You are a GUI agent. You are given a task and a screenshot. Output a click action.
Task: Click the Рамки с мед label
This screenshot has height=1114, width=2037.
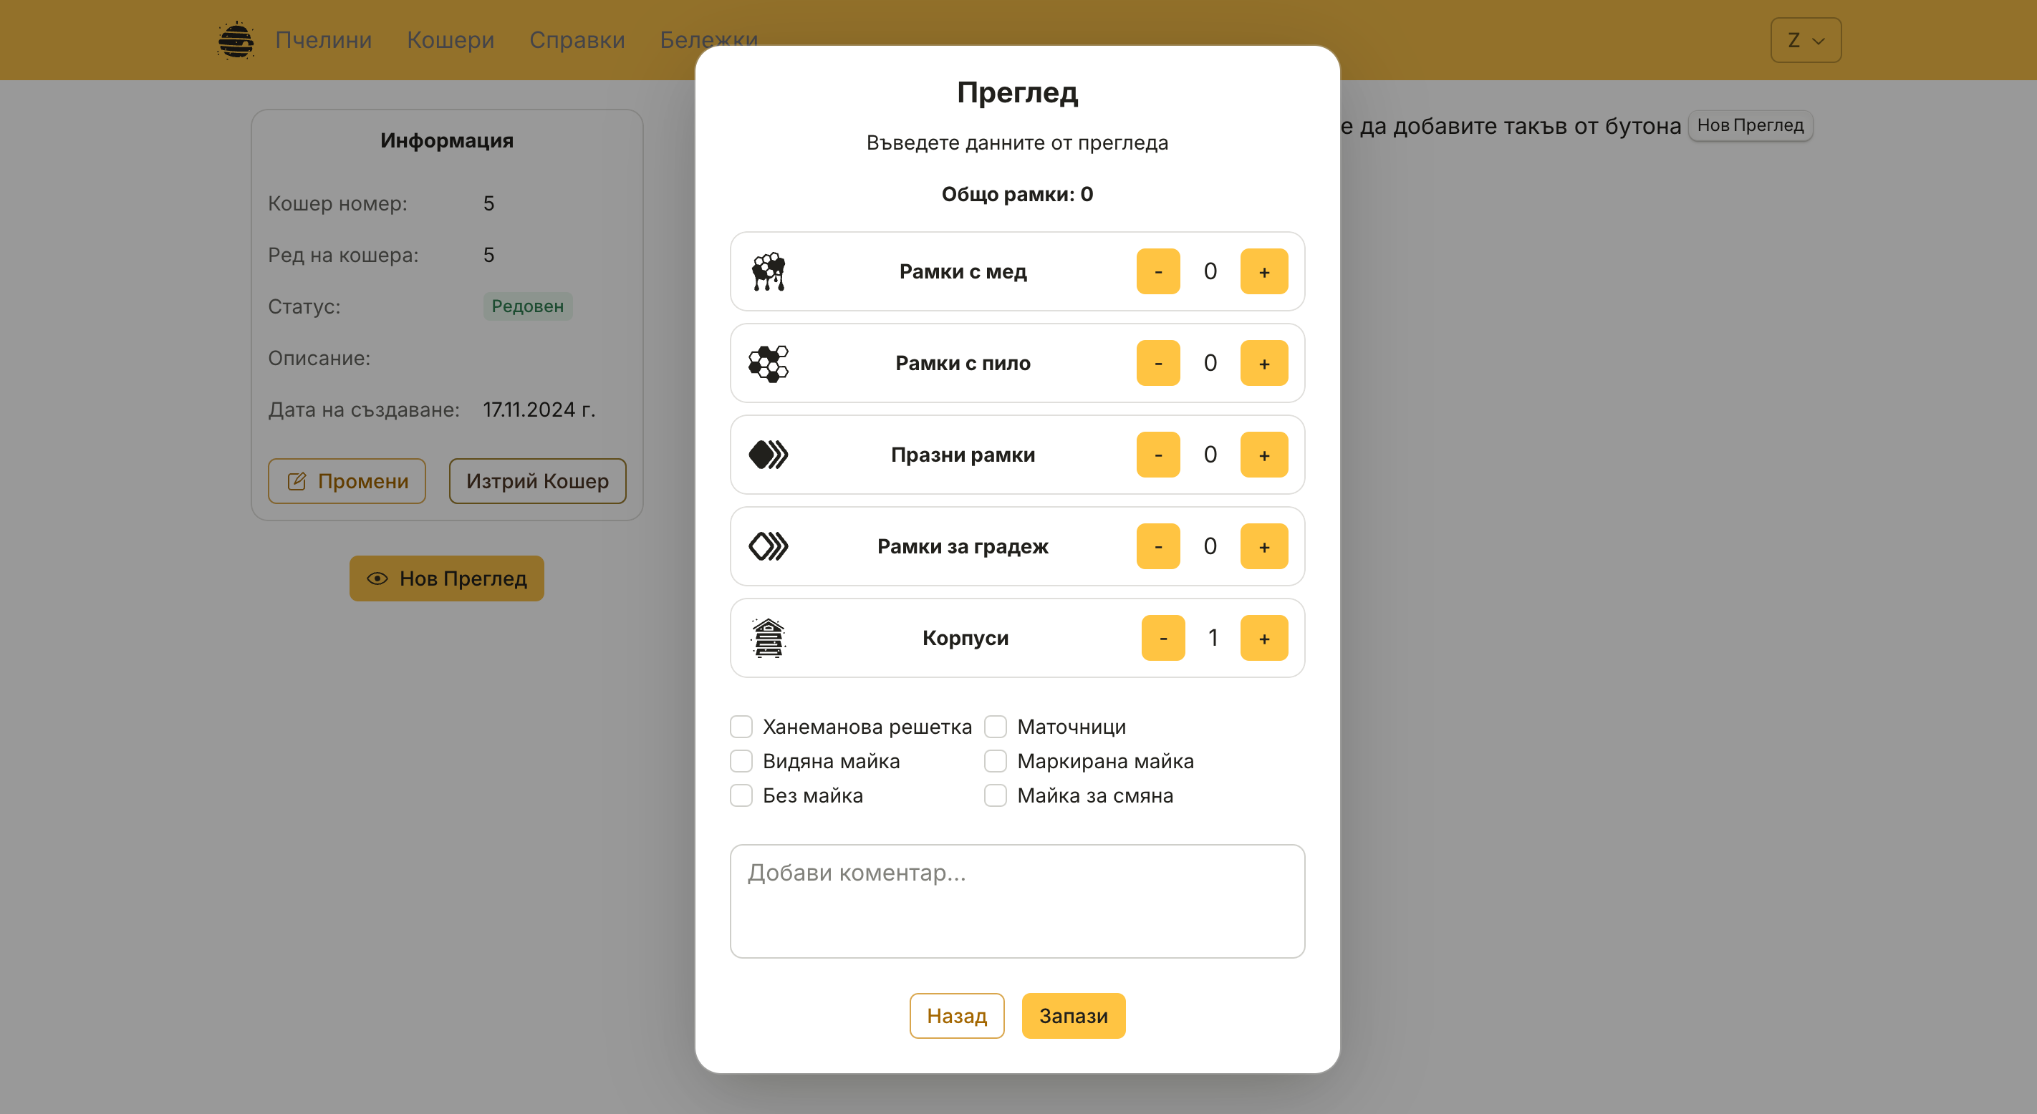click(963, 271)
